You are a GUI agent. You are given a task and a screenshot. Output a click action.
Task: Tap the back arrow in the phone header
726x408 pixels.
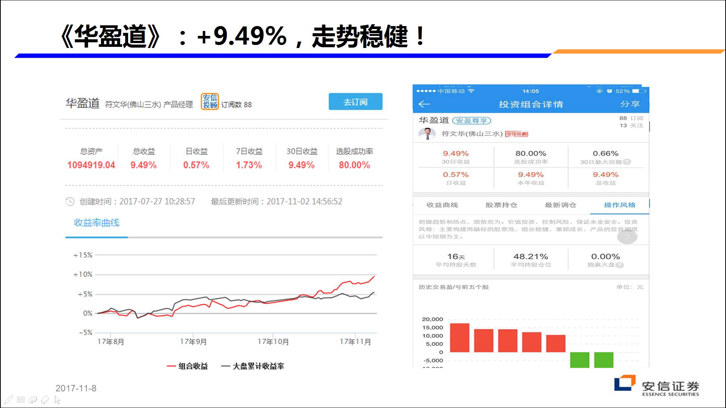[x=424, y=104]
